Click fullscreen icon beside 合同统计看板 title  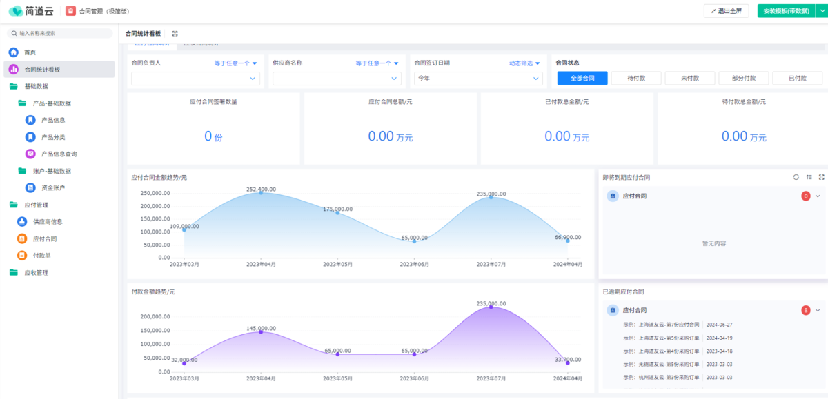coord(175,33)
